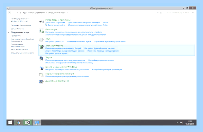Click the Control Panel icon in address bar

[x=24, y=13]
